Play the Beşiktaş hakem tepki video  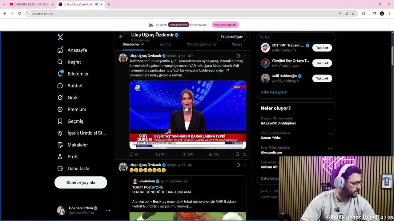188,115
